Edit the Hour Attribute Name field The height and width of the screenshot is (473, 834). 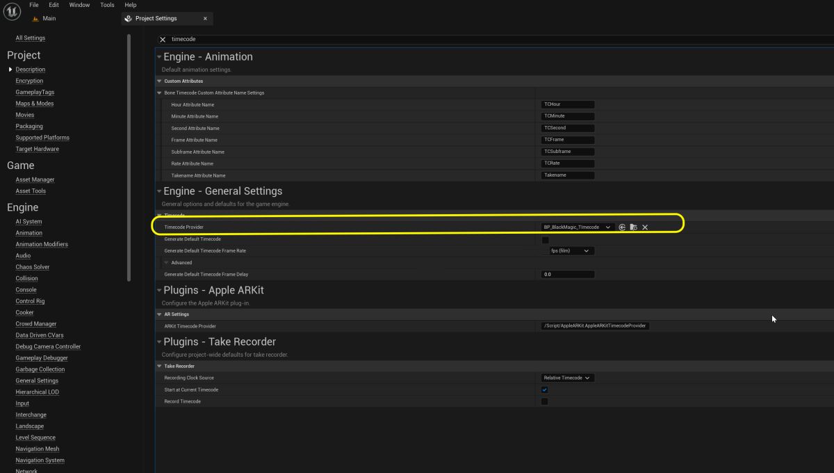[568, 104]
